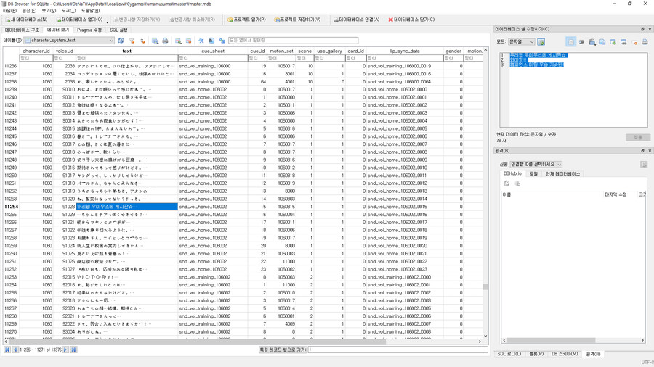Click the text formatting icon beside delete record
This screenshot has height=367, width=654.
click(x=201, y=41)
